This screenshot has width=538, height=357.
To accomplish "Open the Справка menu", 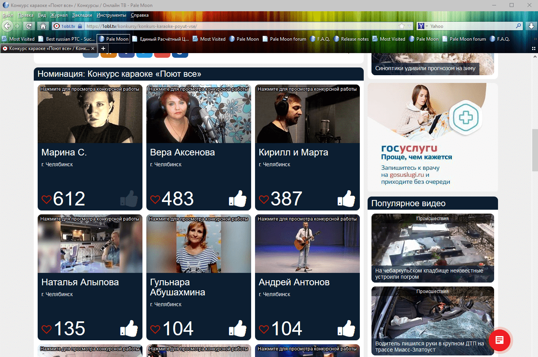I will (x=140, y=15).
